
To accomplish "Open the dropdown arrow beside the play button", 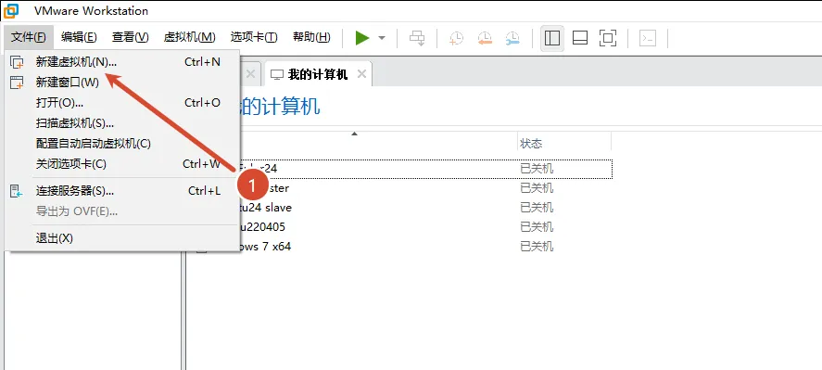I will click(x=382, y=38).
